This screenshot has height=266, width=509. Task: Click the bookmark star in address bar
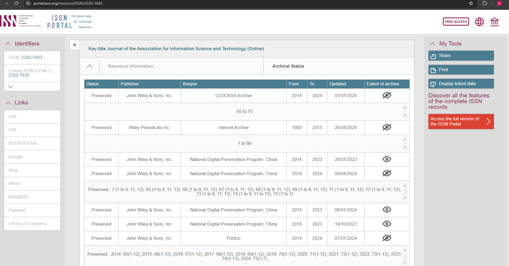[471, 4]
